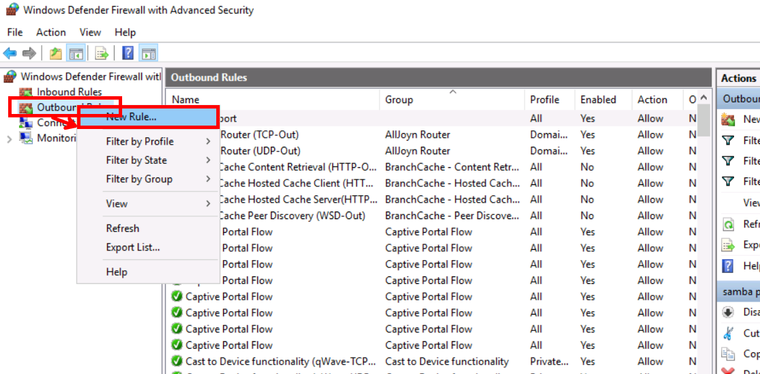
Task: Click the BranchCache - Peer Discove... group cell
Action: [x=452, y=216]
